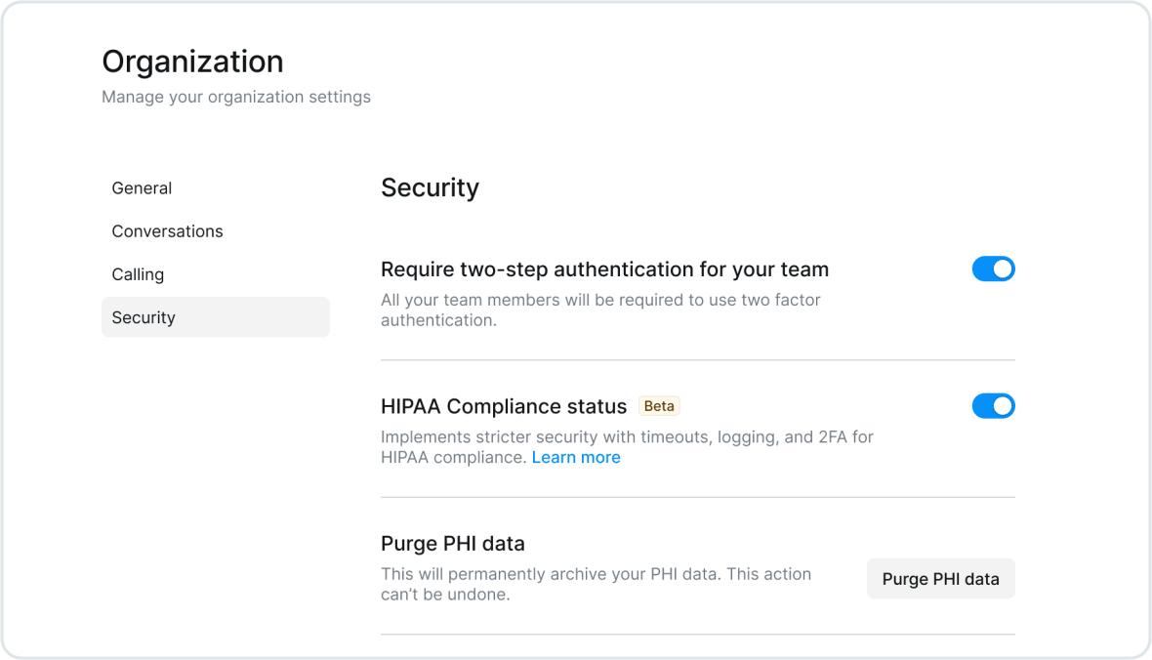Screen dimensions: 1152x660
Task: Open the HIPAA Learn more link
Action: point(576,457)
